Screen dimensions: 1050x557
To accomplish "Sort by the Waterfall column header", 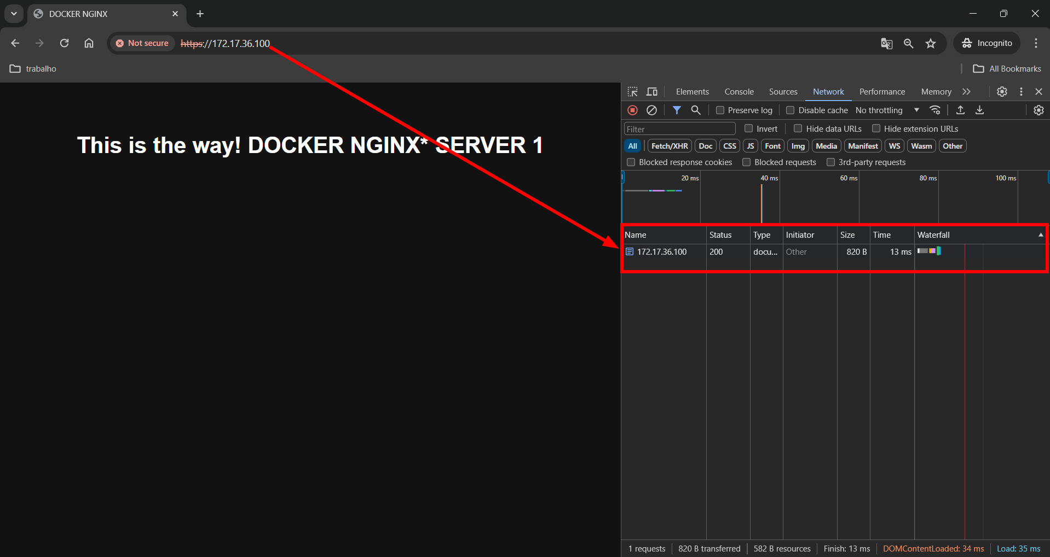I will (980, 235).
